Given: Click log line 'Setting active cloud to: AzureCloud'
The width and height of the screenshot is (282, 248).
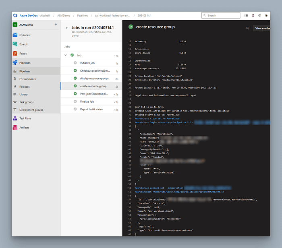Looking at the screenshot, I should coord(157,115).
